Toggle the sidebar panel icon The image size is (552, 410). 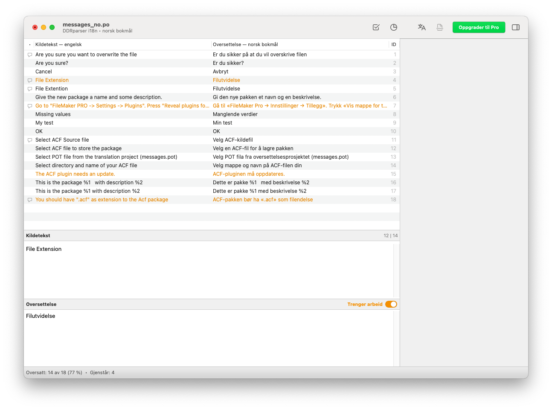tap(515, 27)
